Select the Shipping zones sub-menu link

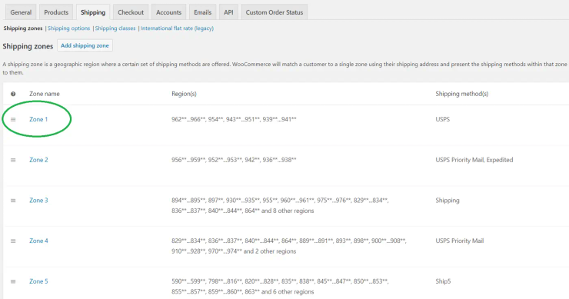point(23,28)
